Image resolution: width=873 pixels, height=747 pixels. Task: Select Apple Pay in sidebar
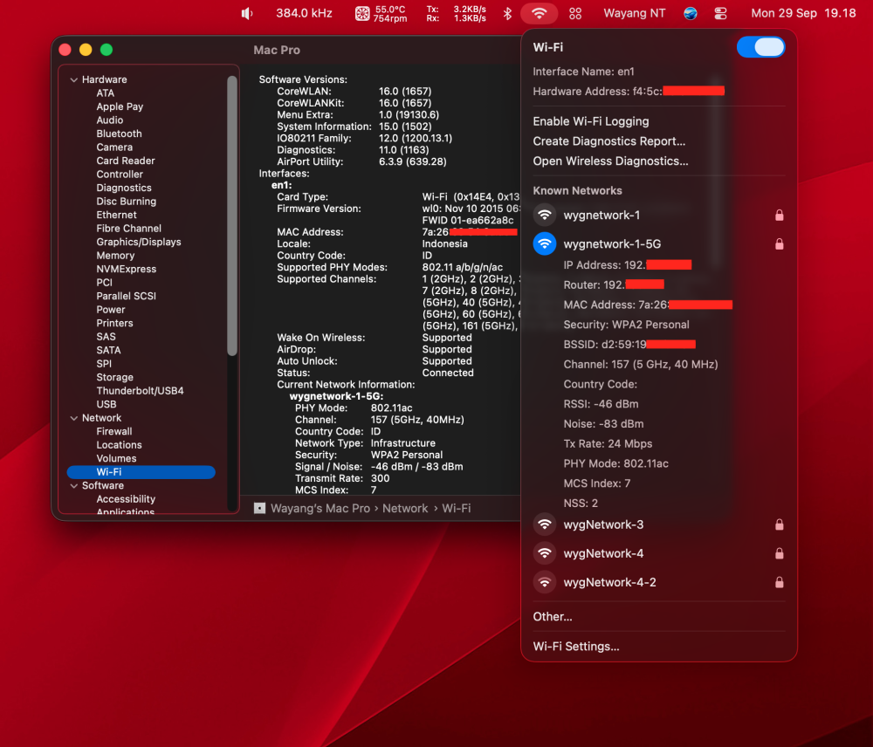pyautogui.click(x=120, y=106)
